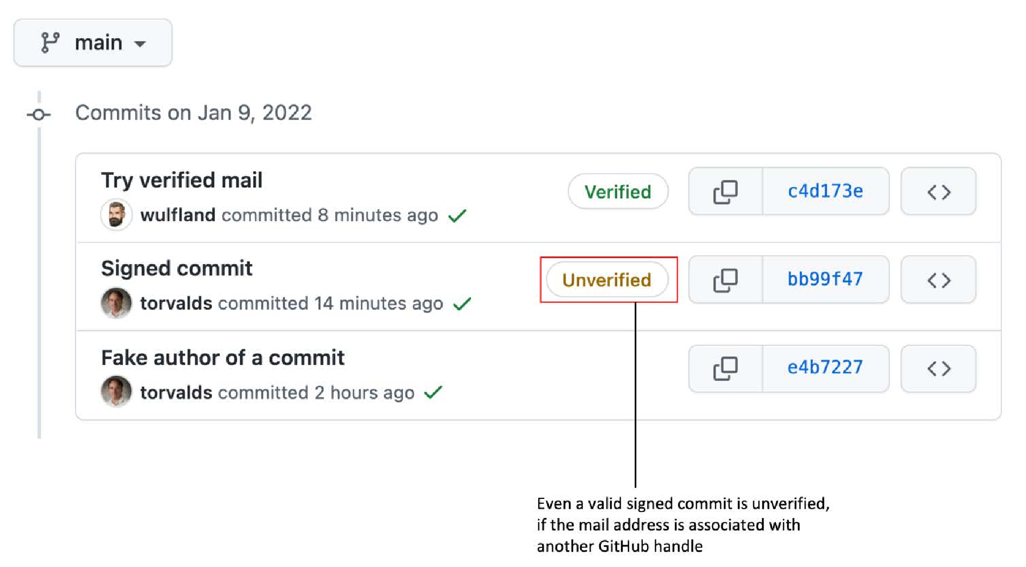Viewport: 1026px width, 567px height.
Task: Open commit hash bb99f47
Action: (x=825, y=280)
